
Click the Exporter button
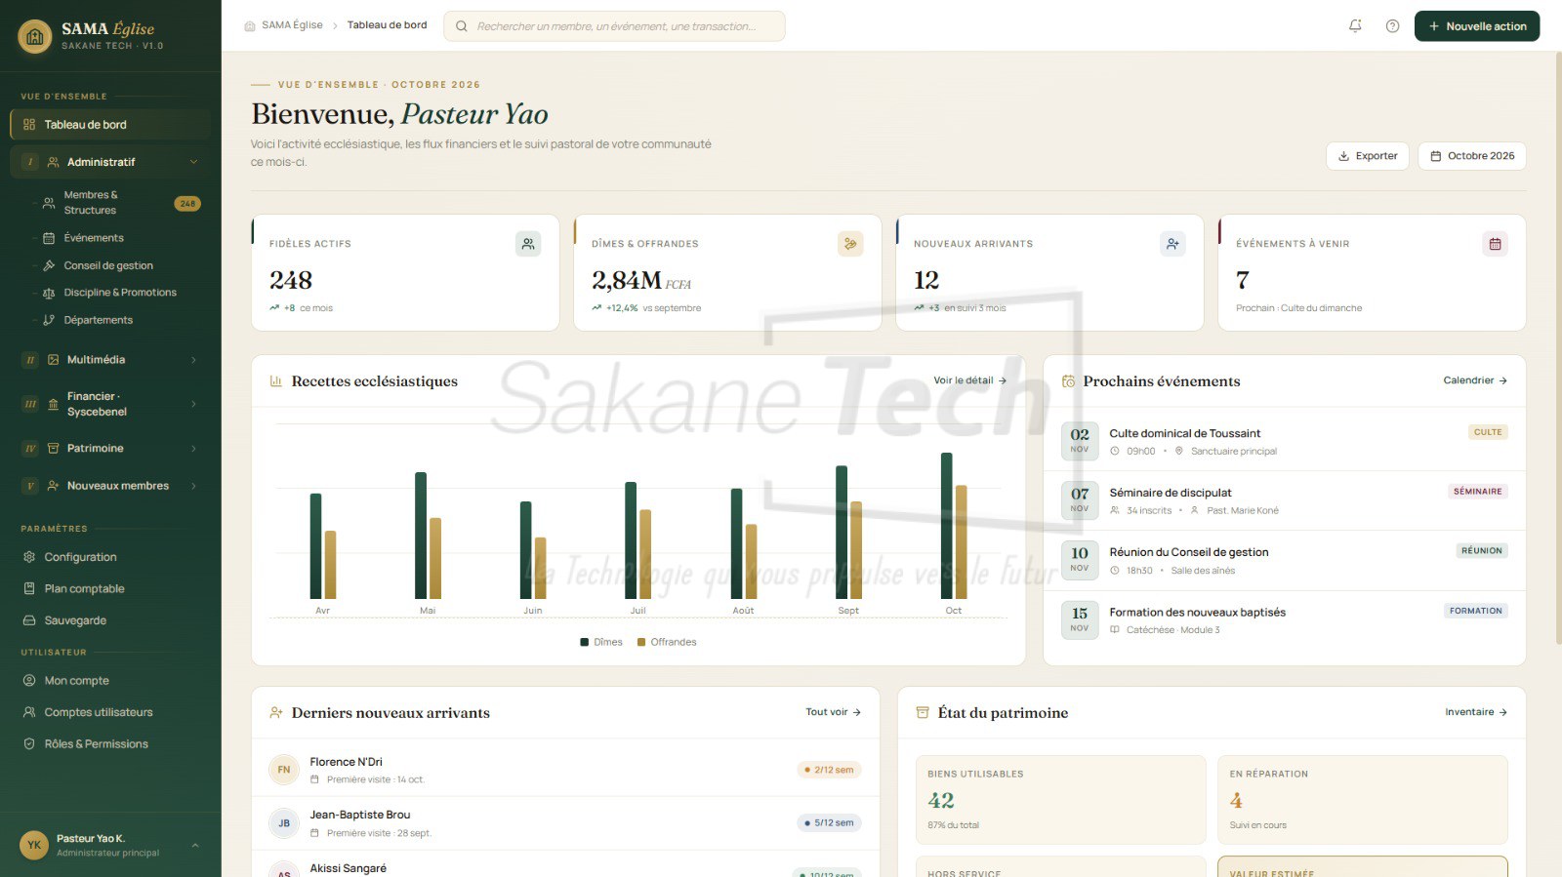click(x=1367, y=156)
